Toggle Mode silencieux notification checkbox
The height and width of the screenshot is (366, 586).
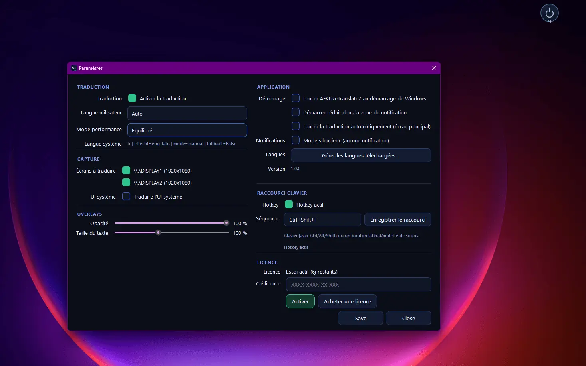point(296,140)
